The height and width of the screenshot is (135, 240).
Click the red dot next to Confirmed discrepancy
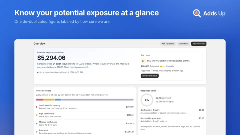(36, 107)
